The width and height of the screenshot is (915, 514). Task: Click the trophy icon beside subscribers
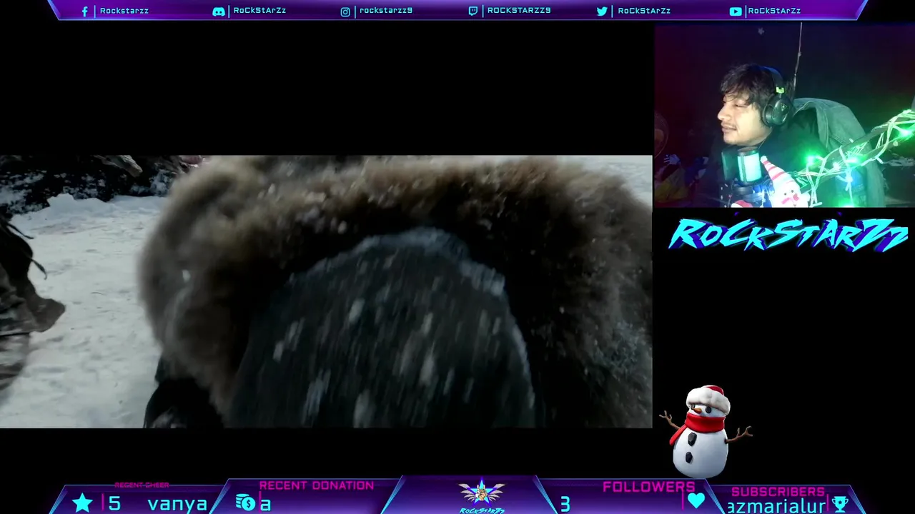(x=840, y=504)
